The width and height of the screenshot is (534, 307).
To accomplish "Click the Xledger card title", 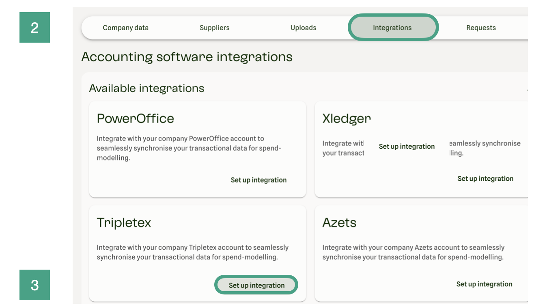I will point(347,118).
